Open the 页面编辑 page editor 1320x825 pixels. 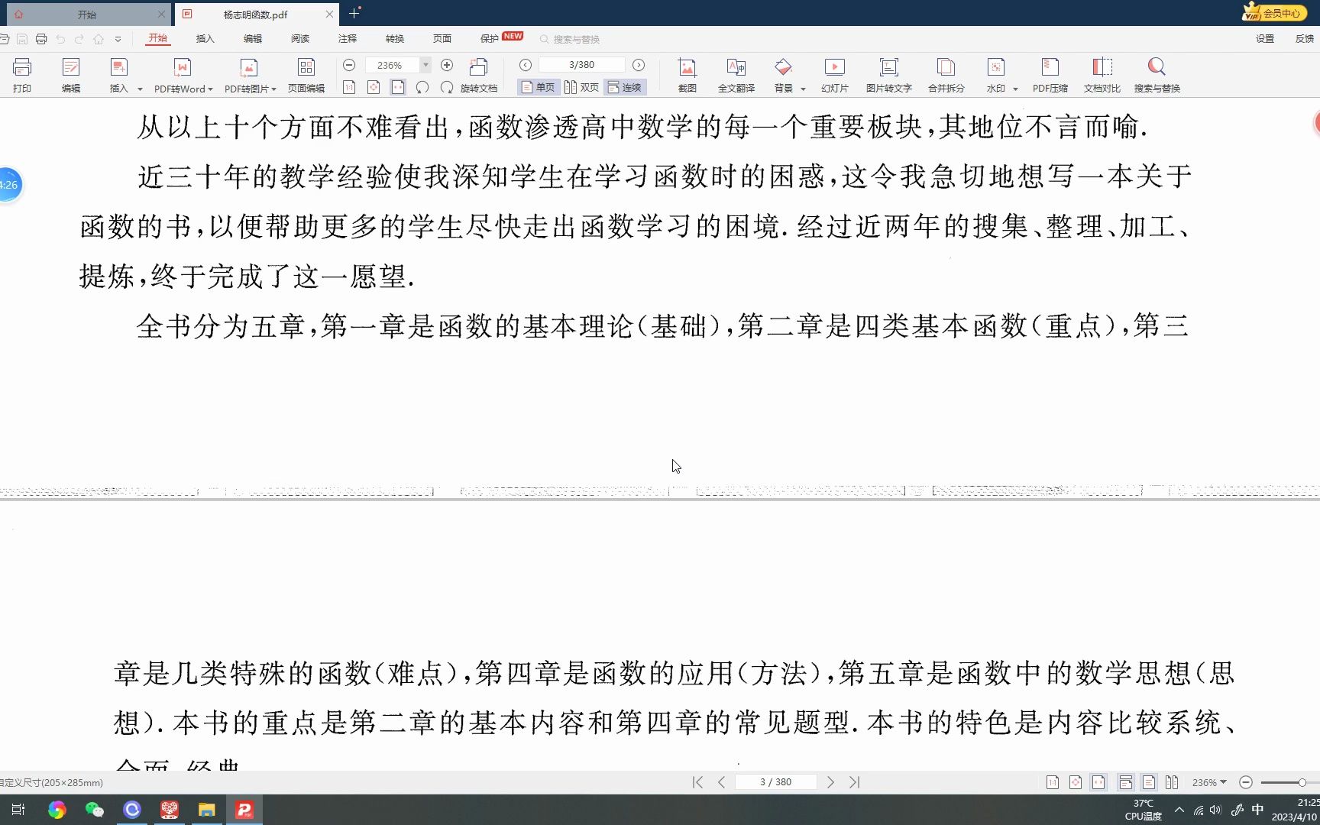(306, 75)
